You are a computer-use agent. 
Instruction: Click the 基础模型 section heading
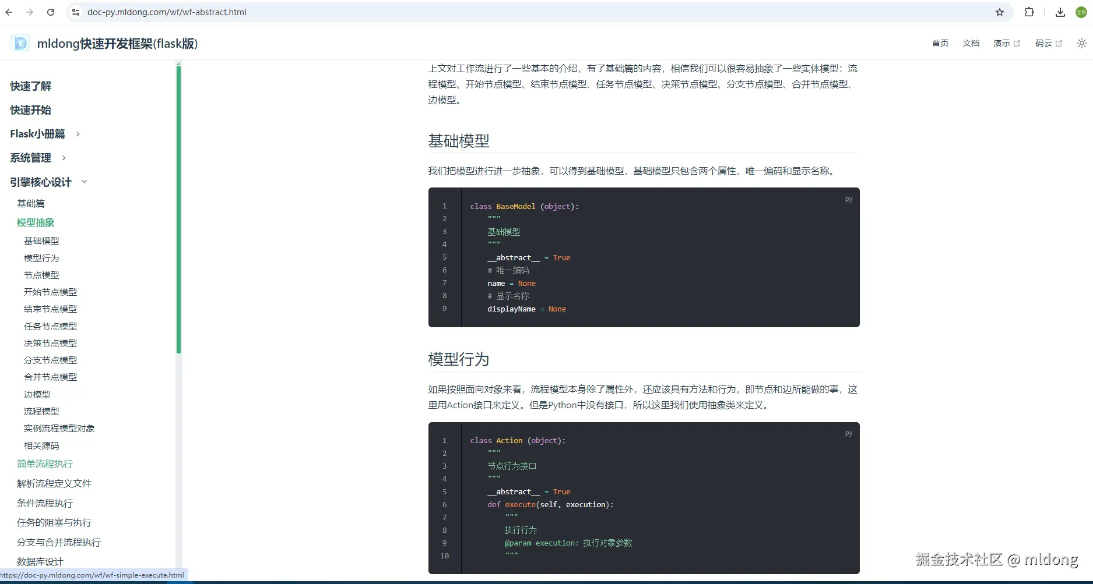[x=459, y=141]
